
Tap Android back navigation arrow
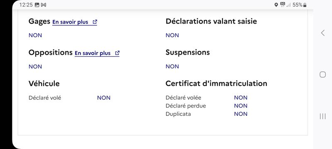[323, 33]
